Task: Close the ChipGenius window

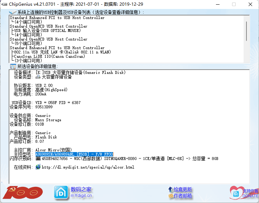Action: (x=250, y=4)
